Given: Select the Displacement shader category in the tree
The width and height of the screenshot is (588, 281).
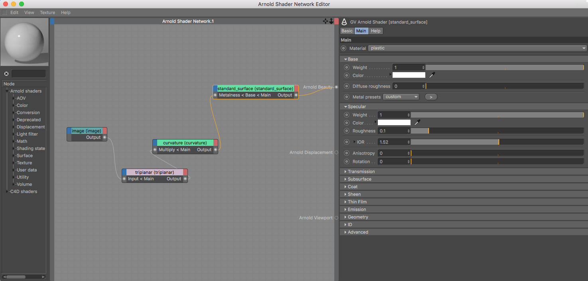Looking at the screenshot, I should [31, 127].
